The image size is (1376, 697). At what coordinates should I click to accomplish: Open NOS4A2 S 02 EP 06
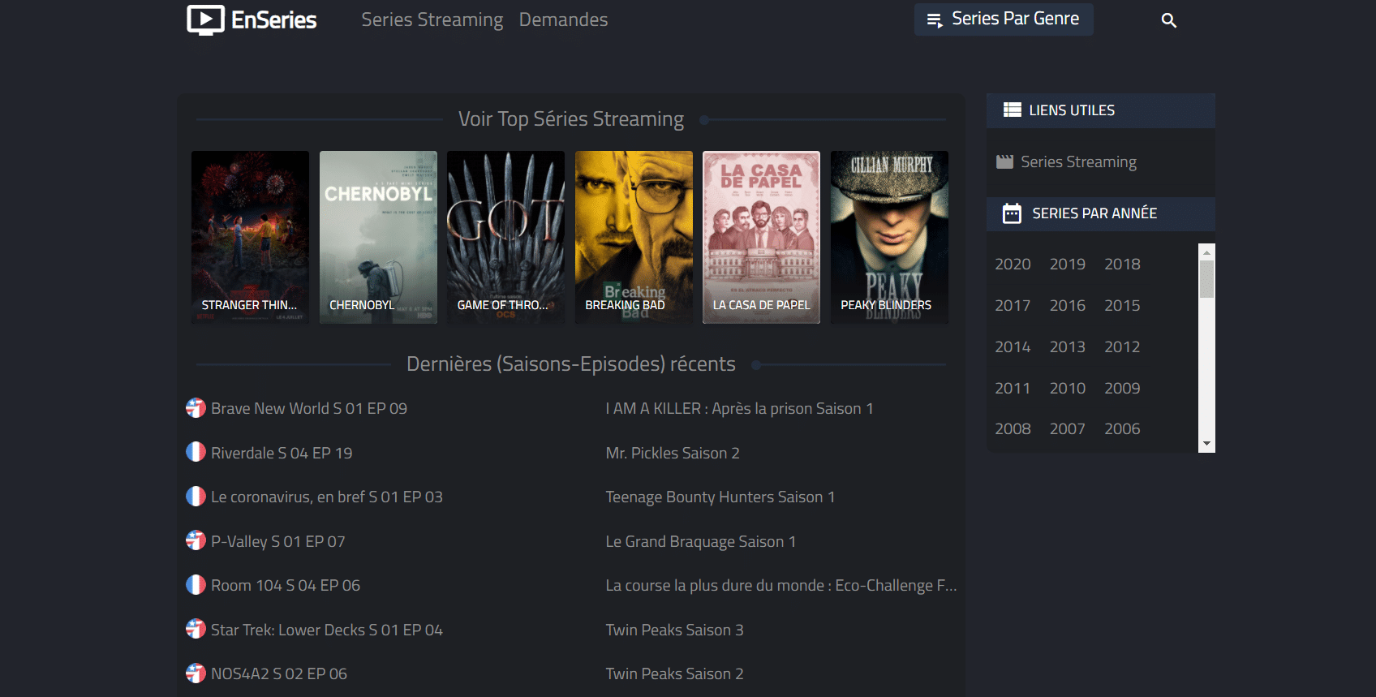tap(279, 673)
